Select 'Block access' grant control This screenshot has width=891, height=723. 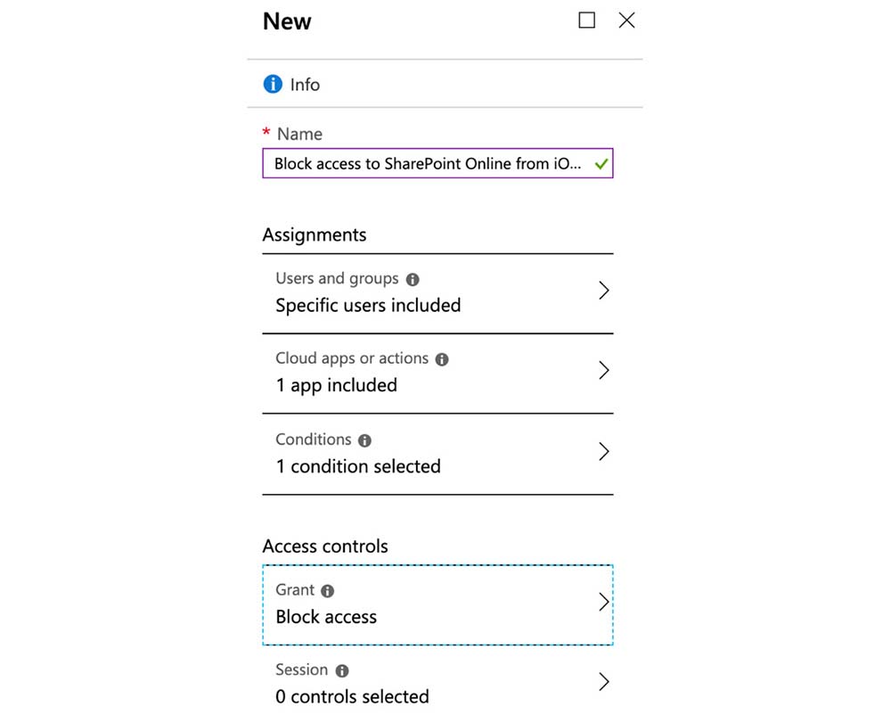click(x=326, y=617)
